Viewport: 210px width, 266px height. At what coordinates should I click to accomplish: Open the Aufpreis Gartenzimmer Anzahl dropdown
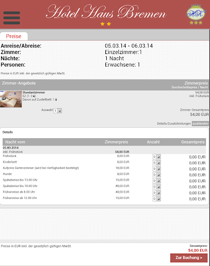[x=157, y=169]
